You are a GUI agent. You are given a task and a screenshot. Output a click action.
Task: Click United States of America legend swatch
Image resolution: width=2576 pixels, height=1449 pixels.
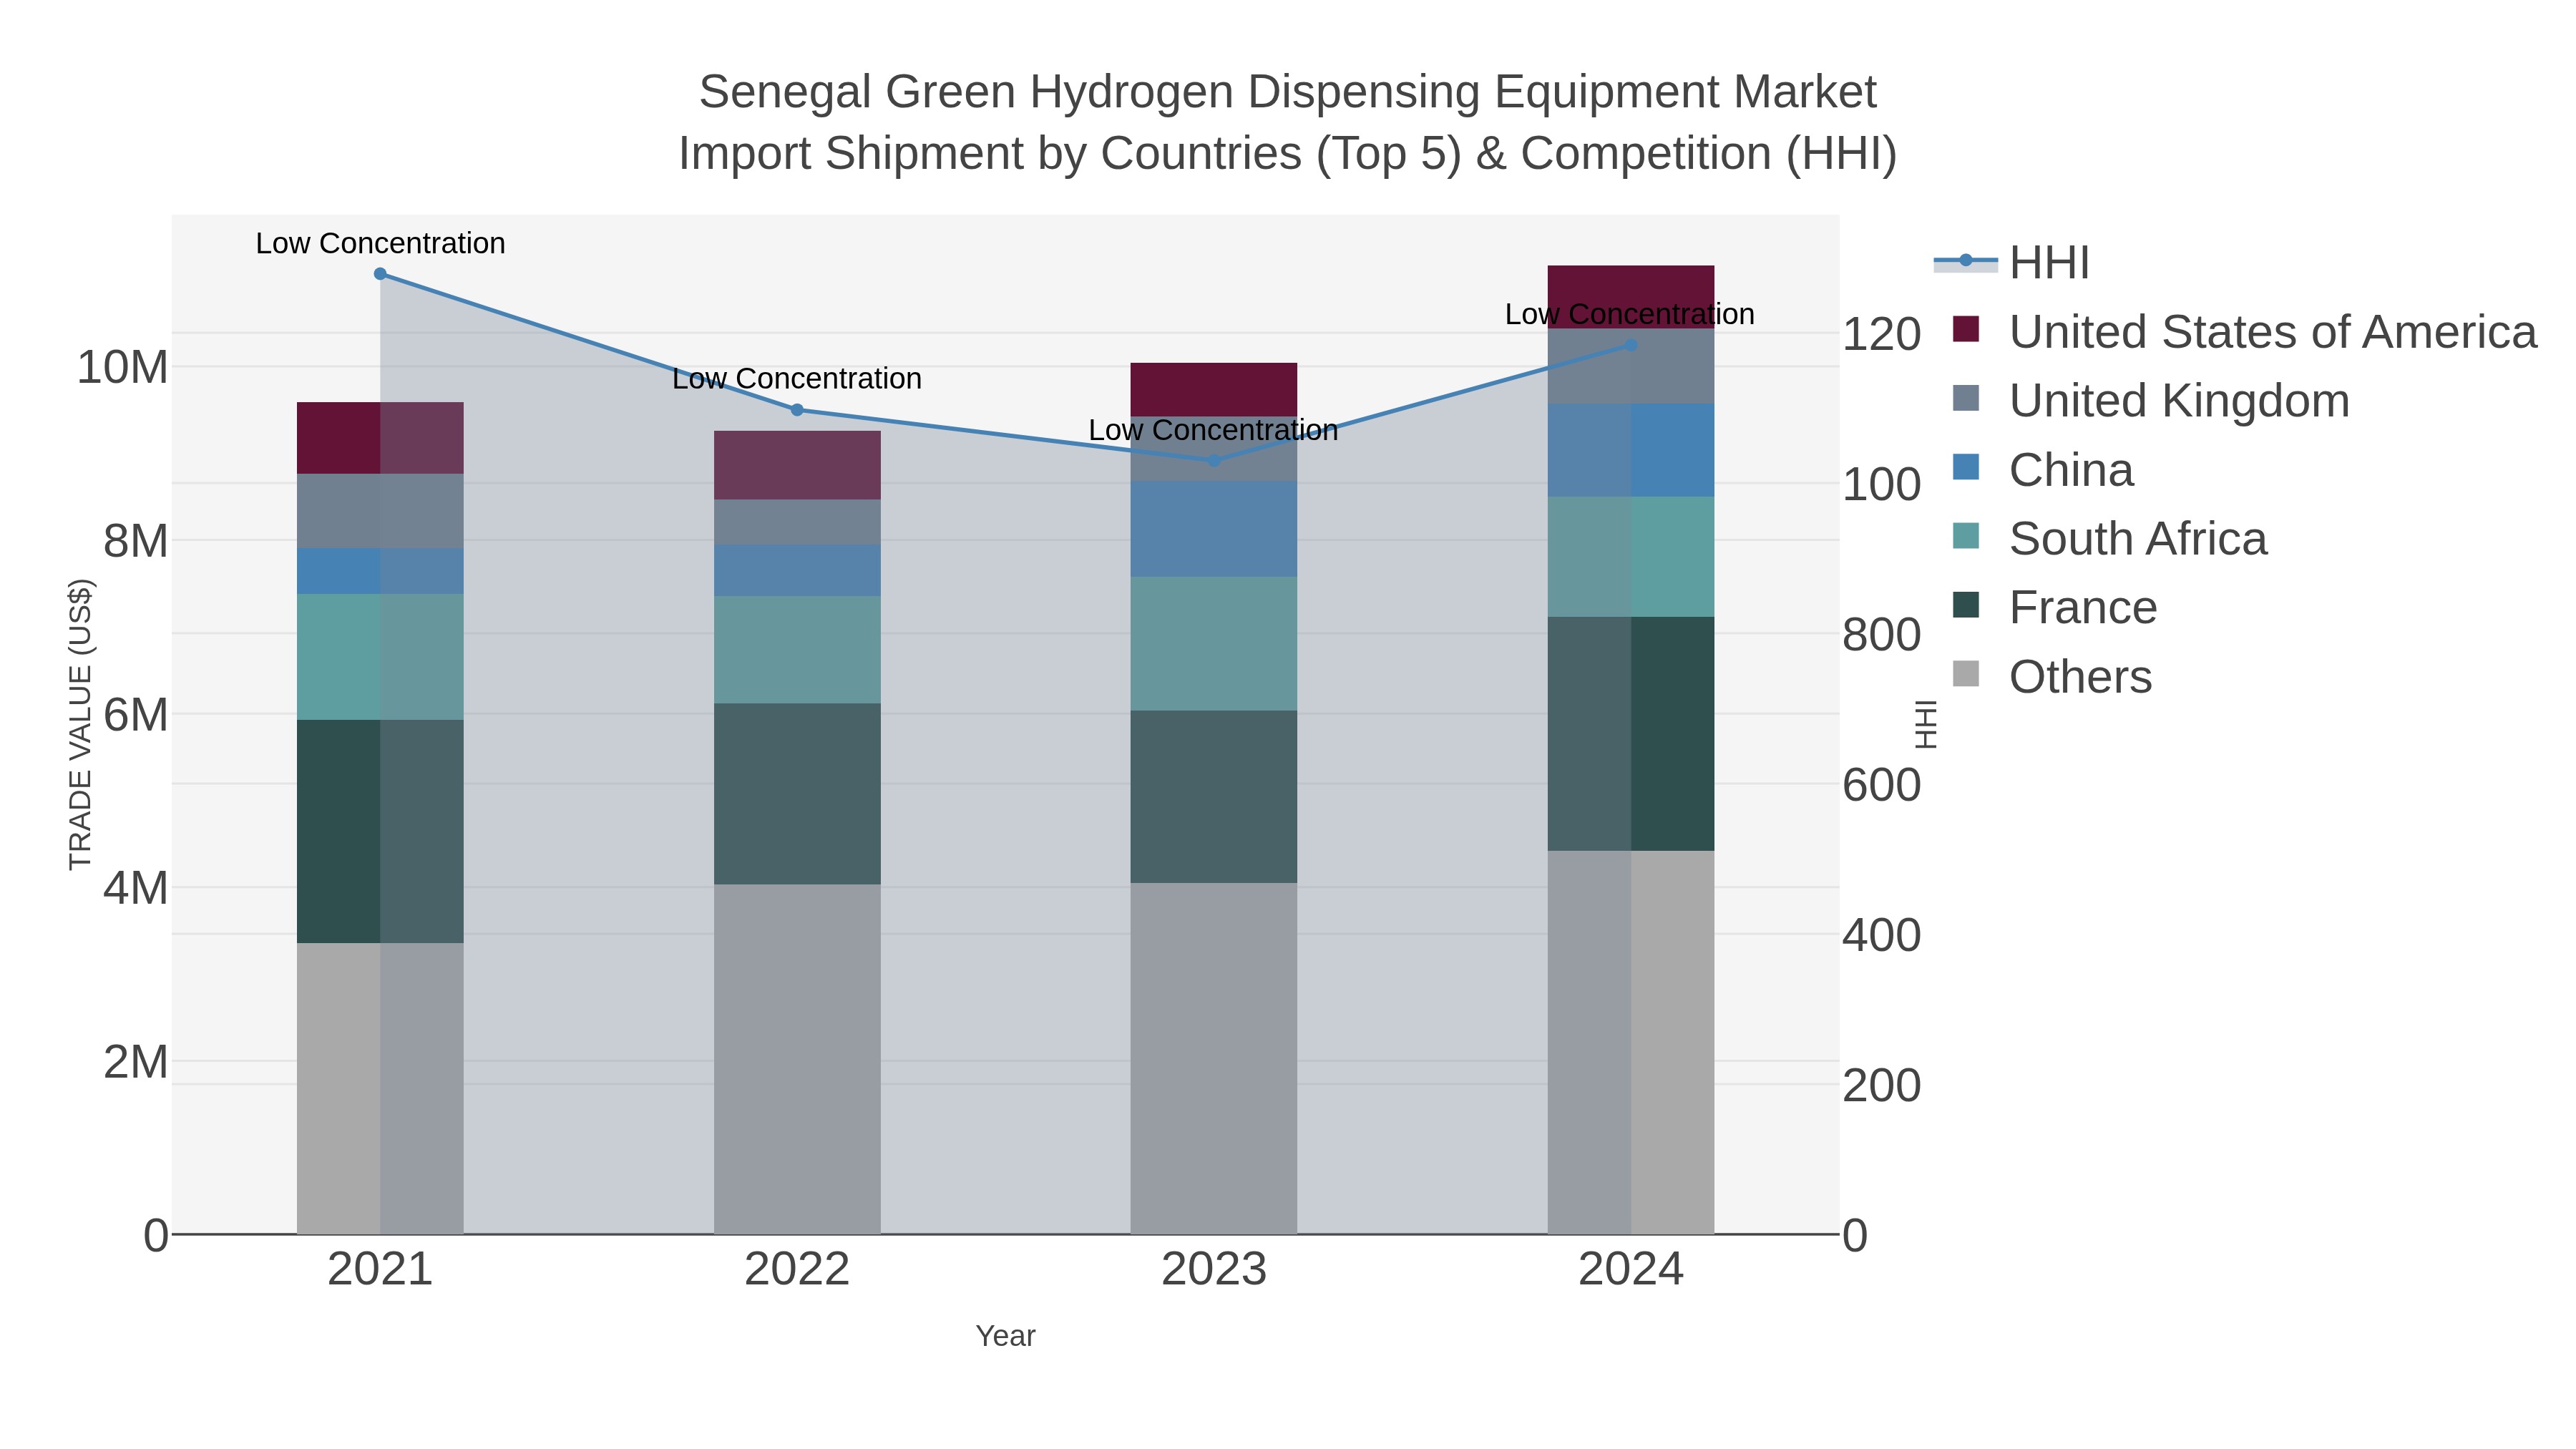(1966, 329)
